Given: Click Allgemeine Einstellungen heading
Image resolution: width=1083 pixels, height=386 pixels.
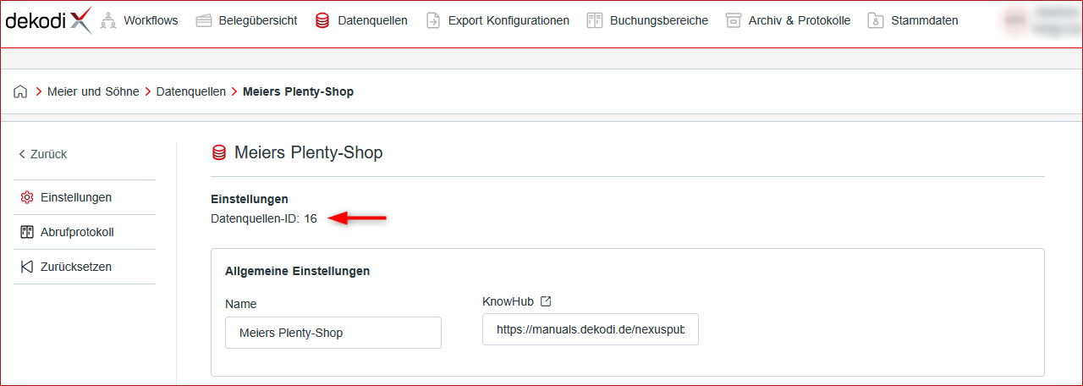Looking at the screenshot, I should tap(297, 272).
